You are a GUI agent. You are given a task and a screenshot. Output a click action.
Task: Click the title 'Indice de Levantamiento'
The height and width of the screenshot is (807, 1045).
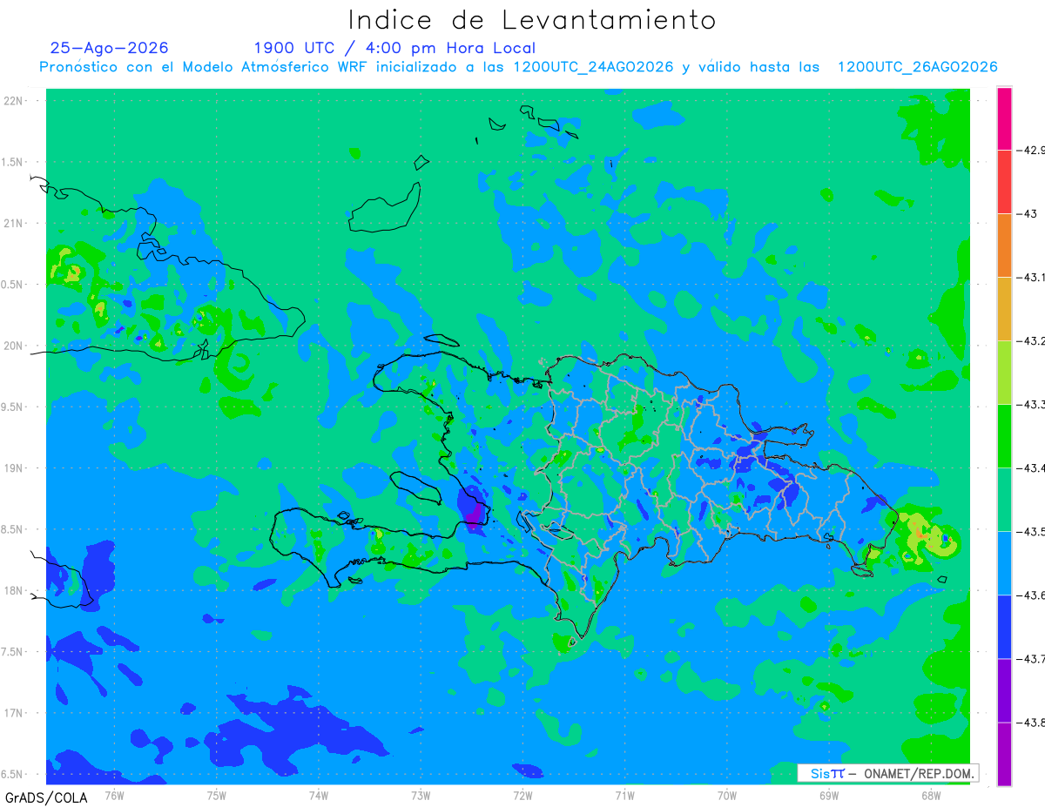[x=532, y=19]
